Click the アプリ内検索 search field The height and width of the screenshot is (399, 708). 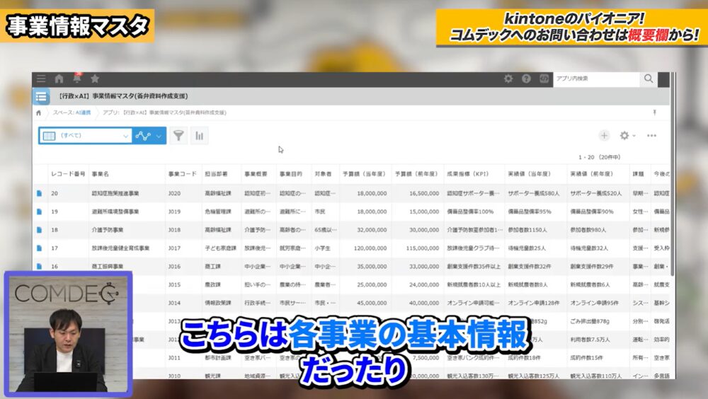(x=595, y=79)
